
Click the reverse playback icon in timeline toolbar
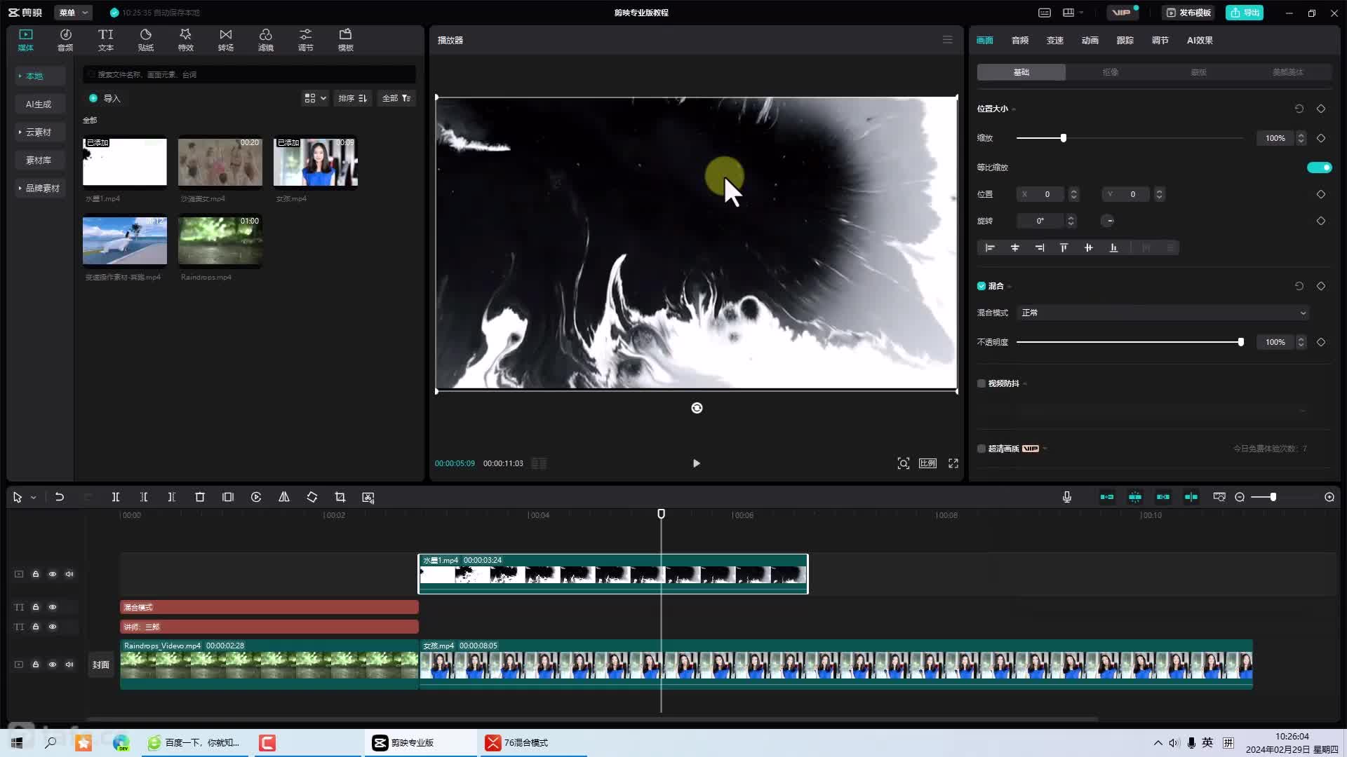[x=256, y=497]
